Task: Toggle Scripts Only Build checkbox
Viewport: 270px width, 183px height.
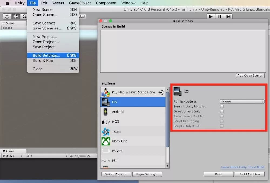Action: click(222, 126)
